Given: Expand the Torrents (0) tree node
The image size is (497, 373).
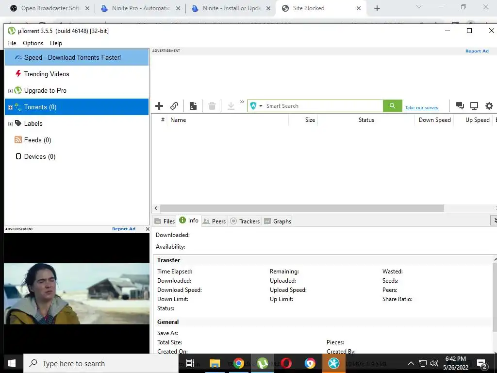Looking at the screenshot, I should point(10,107).
